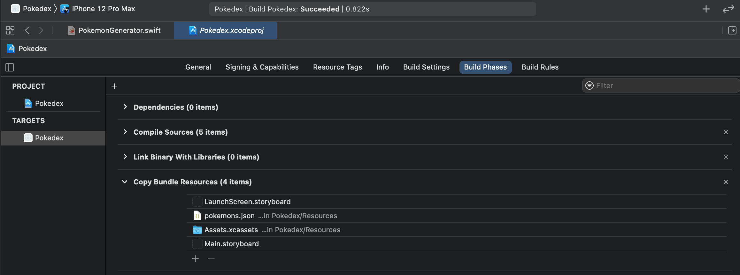Screen dimensions: 740x275
Task: Delete the Link Binary With Libraries phase
Action: pos(726,157)
